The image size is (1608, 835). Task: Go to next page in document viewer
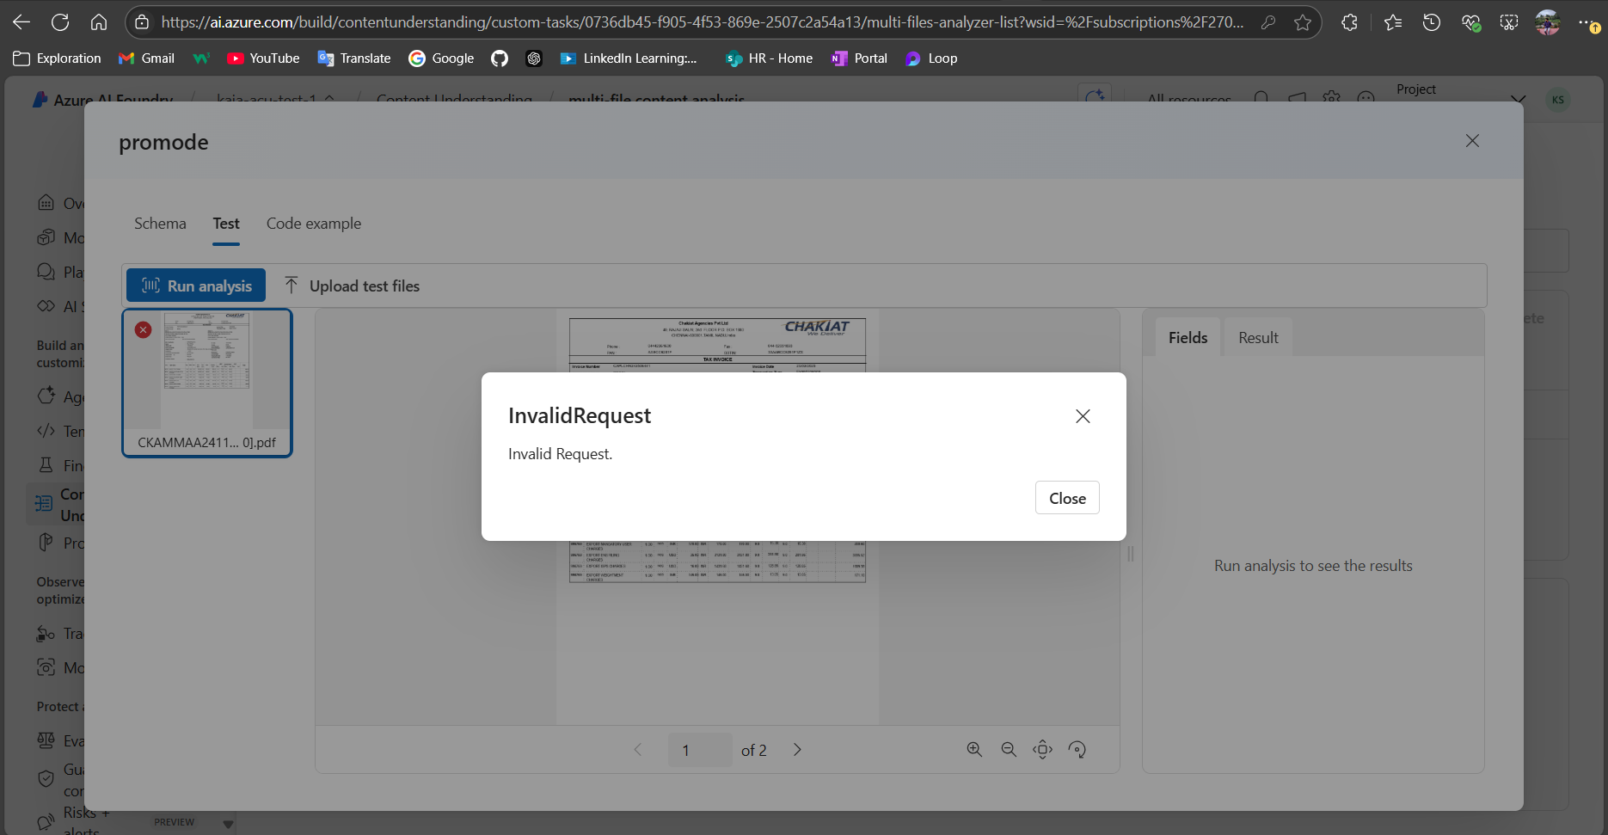pos(797,750)
